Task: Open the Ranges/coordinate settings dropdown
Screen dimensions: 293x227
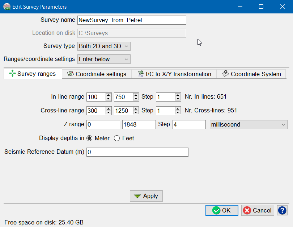Action: point(104,59)
